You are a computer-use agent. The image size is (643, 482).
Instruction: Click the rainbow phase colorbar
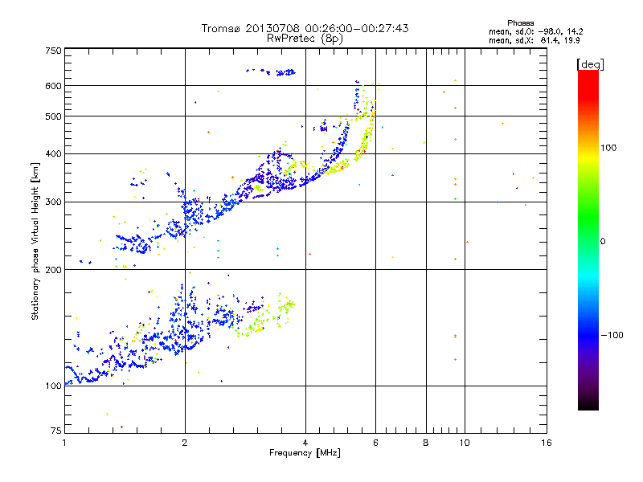click(x=588, y=239)
